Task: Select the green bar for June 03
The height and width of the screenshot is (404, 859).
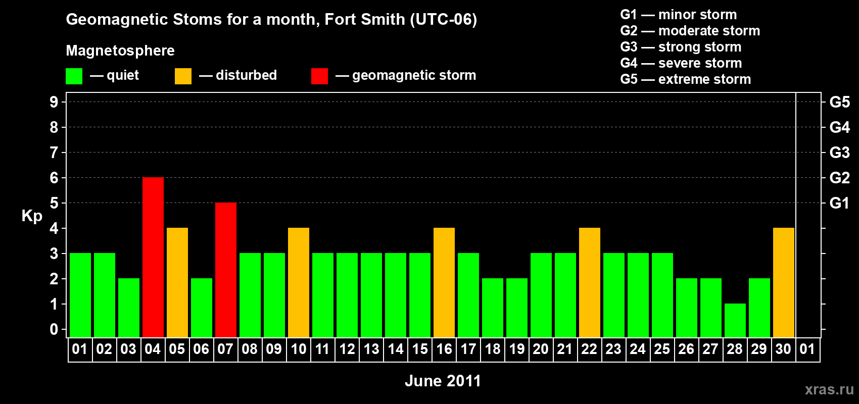Action: point(129,308)
